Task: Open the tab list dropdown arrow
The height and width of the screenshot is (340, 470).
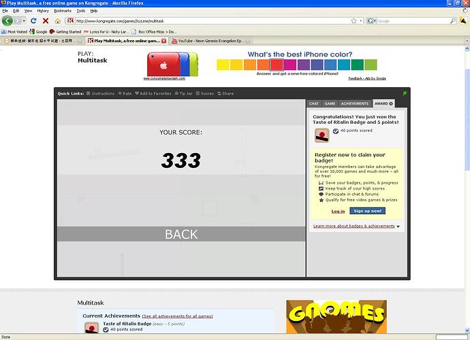Action: [467, 41]
